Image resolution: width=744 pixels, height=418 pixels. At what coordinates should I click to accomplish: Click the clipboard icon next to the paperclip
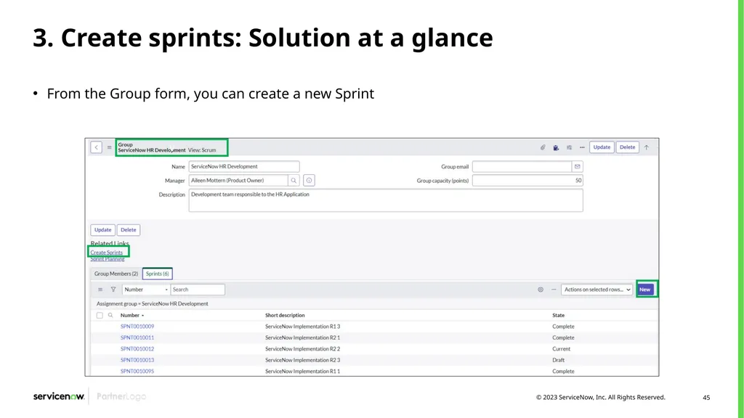[x=556, y=147]
